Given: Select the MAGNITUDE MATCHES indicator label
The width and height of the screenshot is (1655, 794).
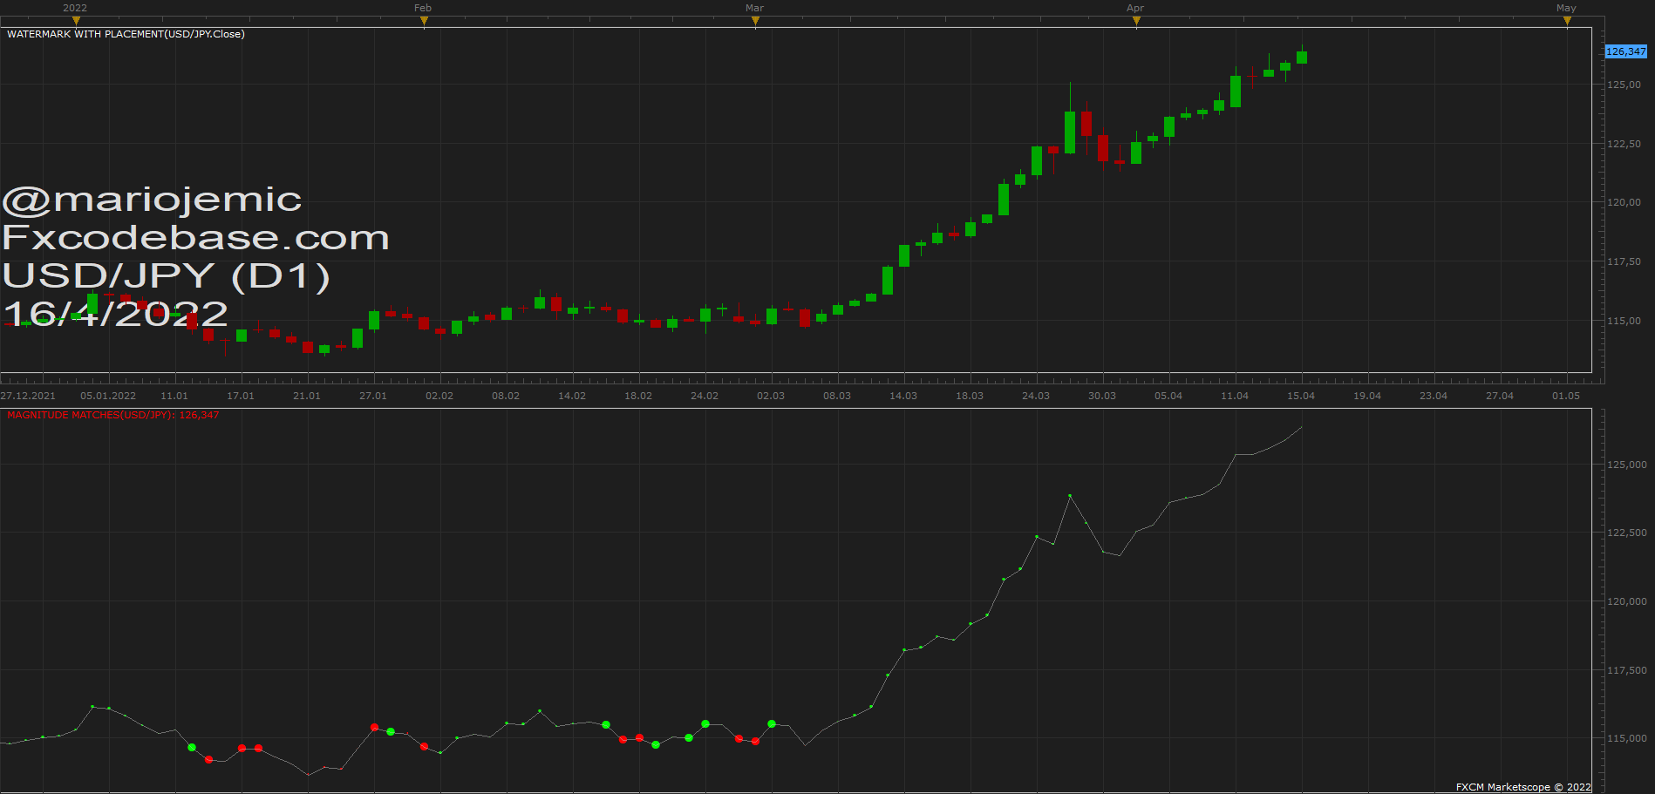Looking at the screenshot, I should [113, 415].
